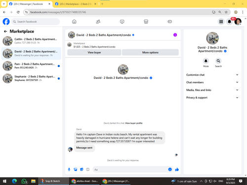Image resolution: width=247 pixels, height=185 pixels.
Task: Open the WhatsApp taskbar icon
Action: coord(24,181)
